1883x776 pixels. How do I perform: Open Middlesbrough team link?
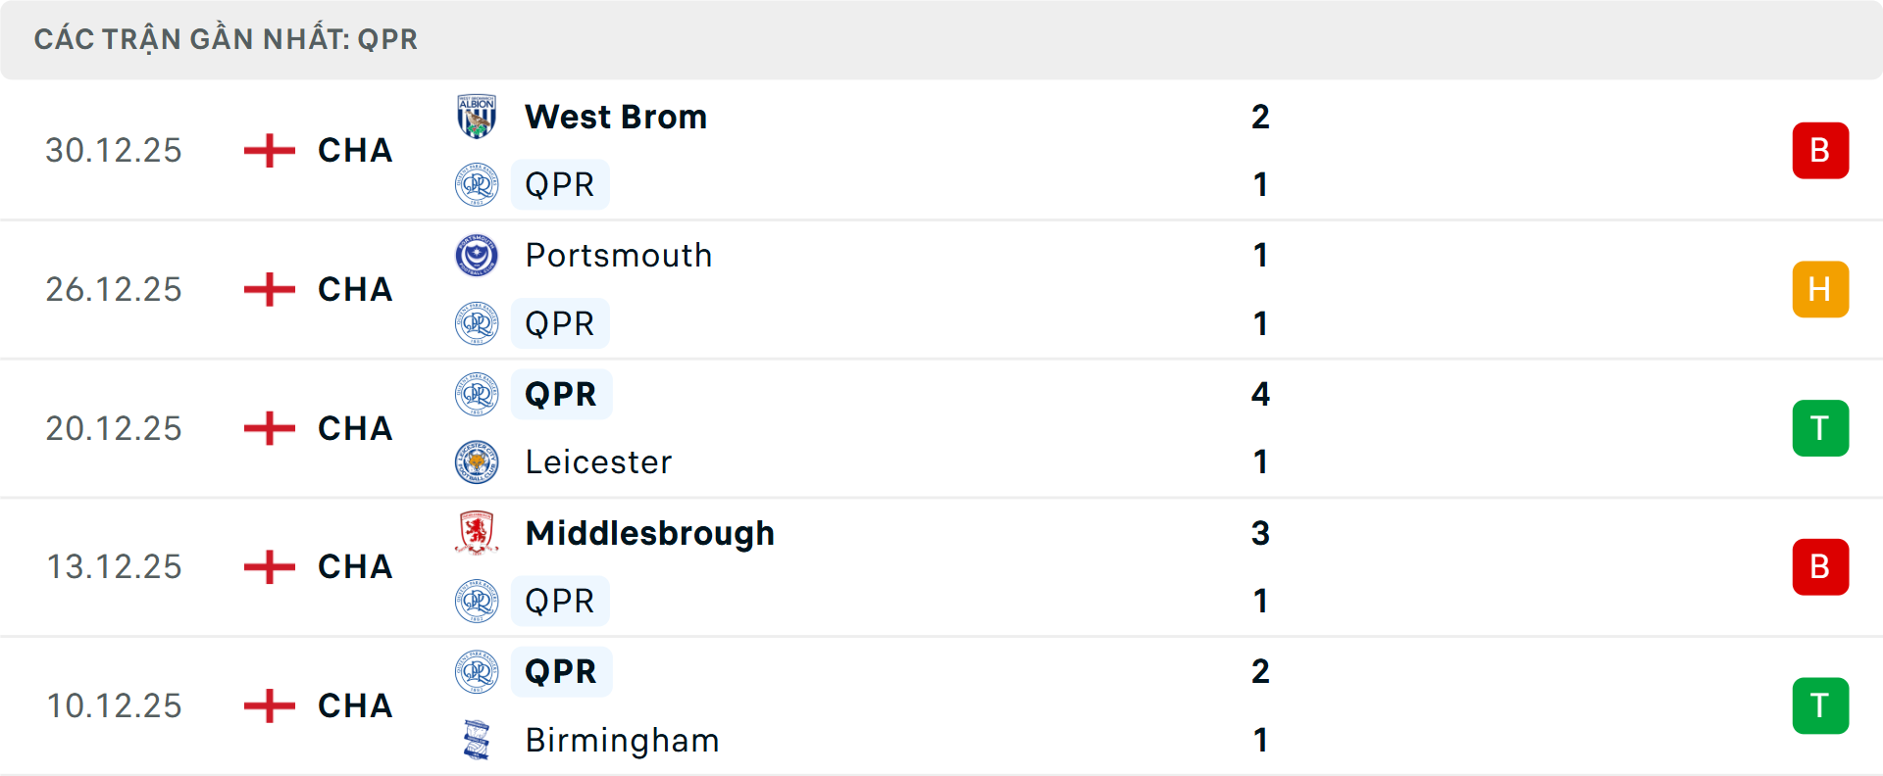(x=649, y=533)
